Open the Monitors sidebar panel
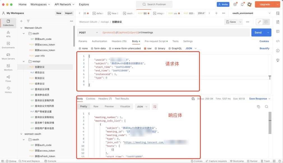Screen dimensions: 283x163 click(8, 68)
